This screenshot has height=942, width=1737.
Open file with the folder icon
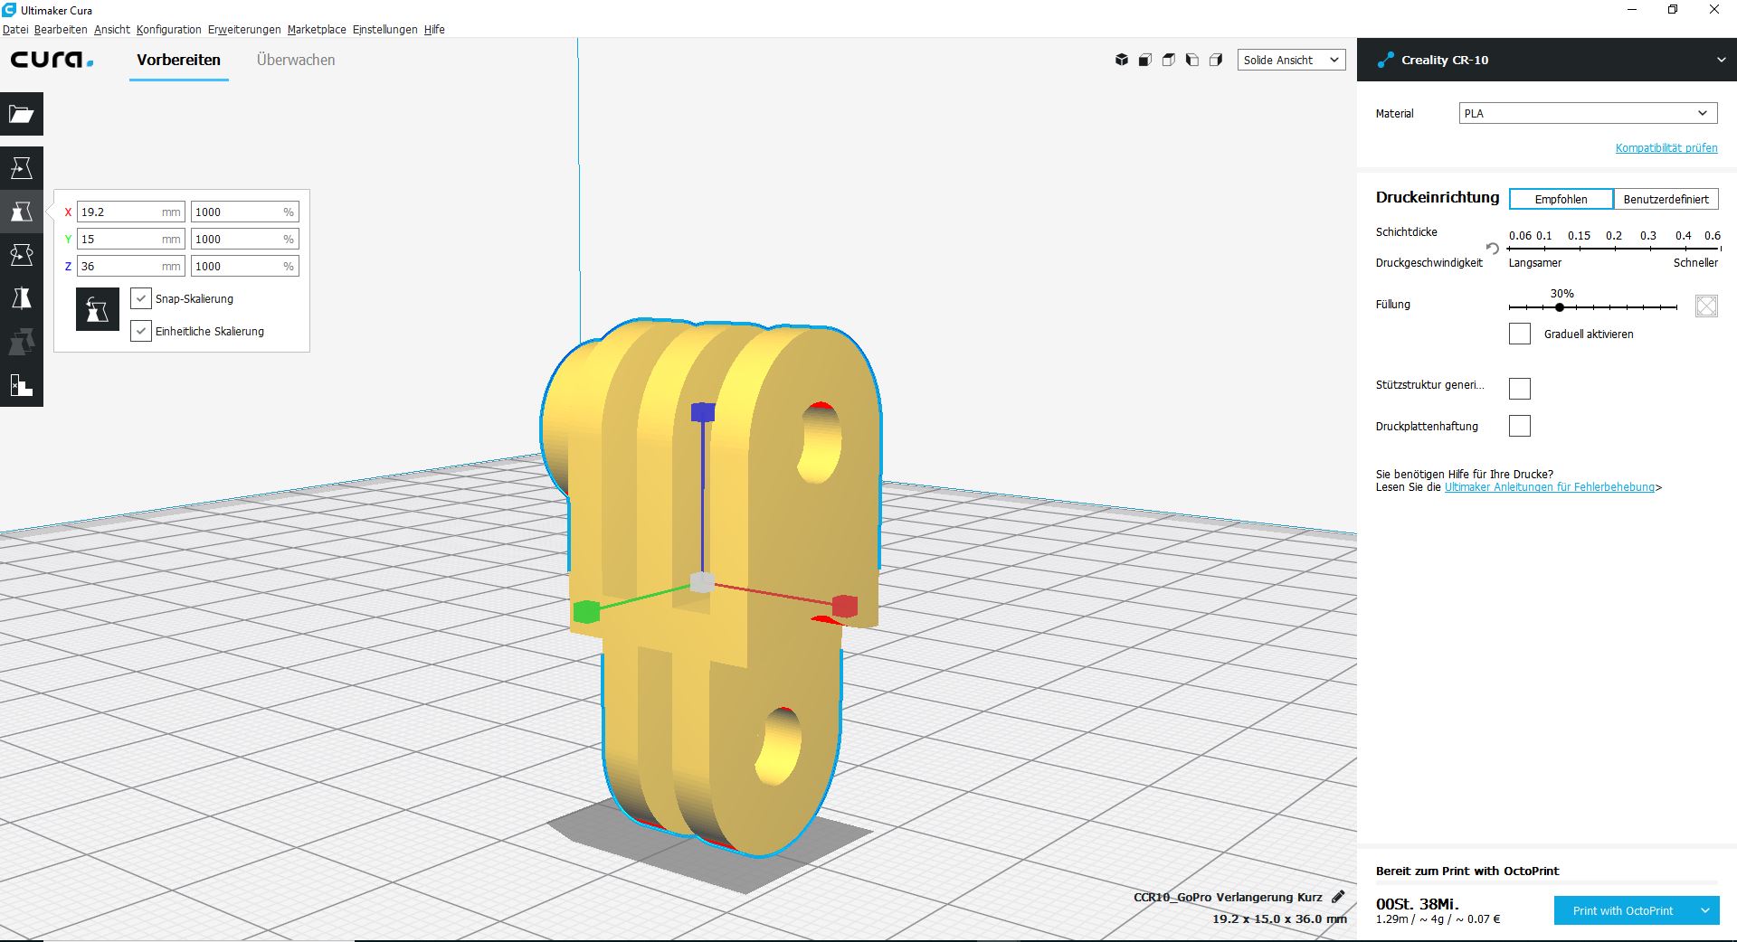click(x=22, y=114)
